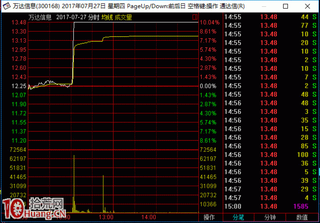Image resolution: width=320 pixels, height=223 pixels.
Task: Select the 14:56 trade row with volume 39
Action: point(271,180)
